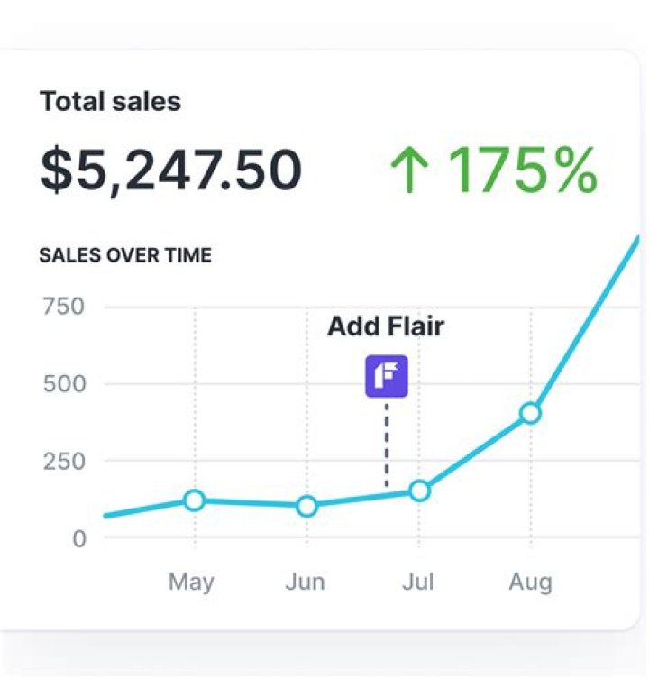The height and width of the screenshot is (679, 649).
Task: Select the Jul data point on chart
Action: (419, 491)
